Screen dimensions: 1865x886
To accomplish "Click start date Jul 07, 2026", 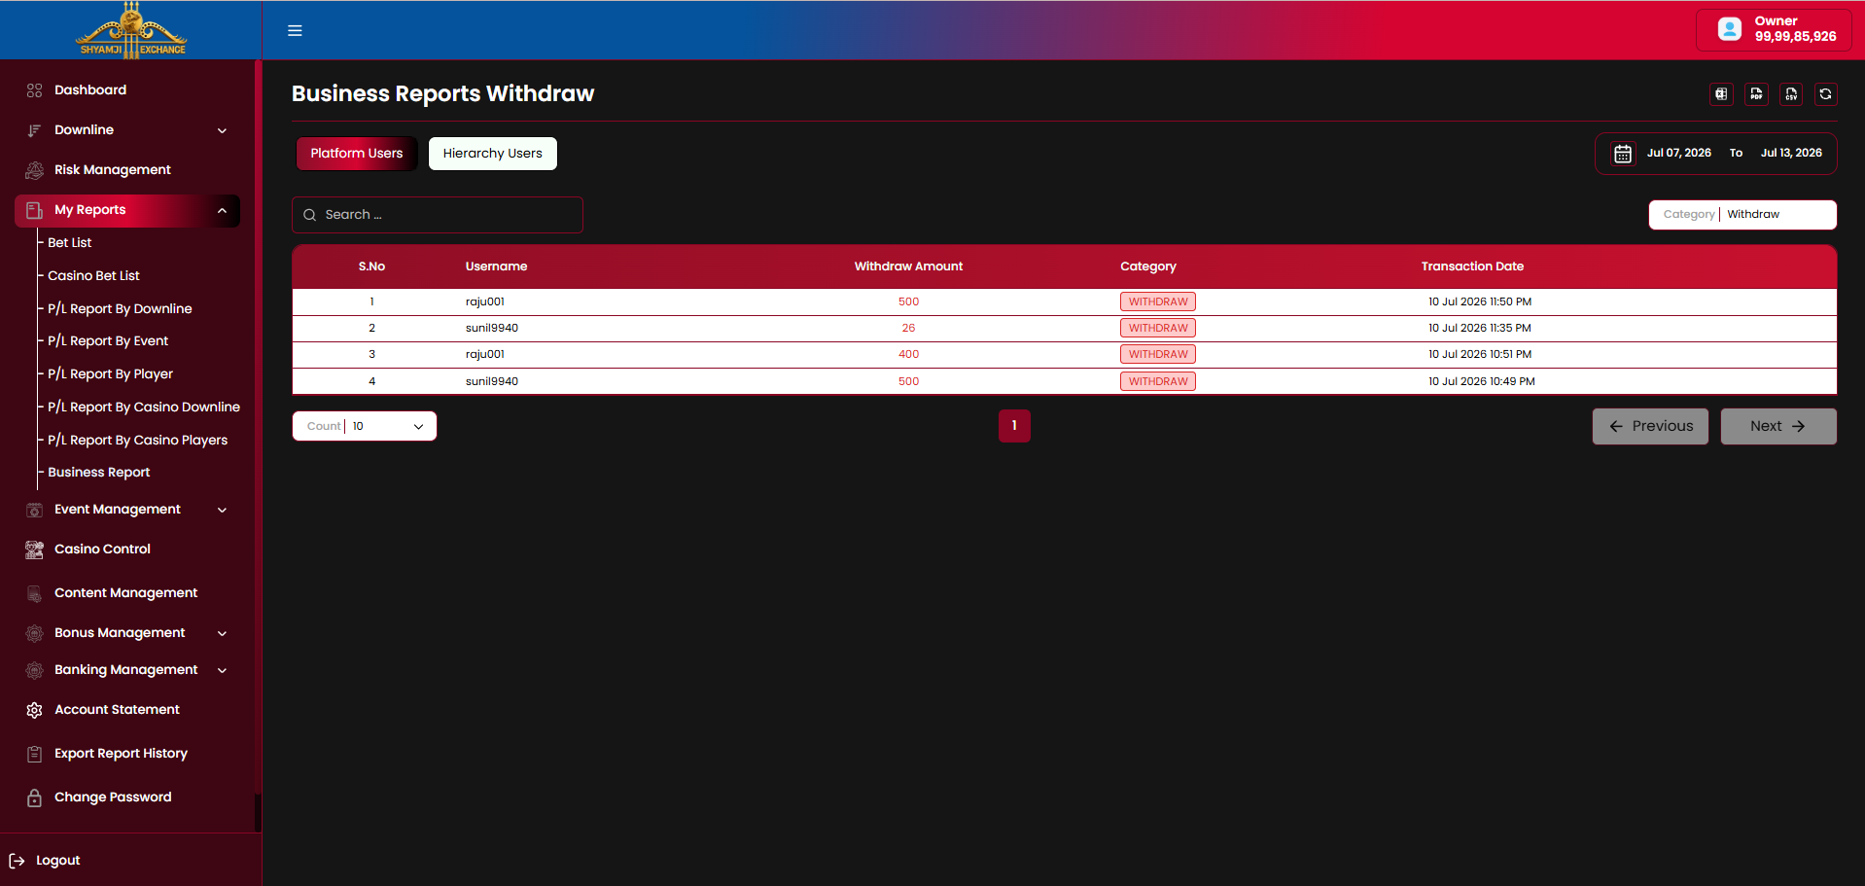I will click(x=1679, y=154).
